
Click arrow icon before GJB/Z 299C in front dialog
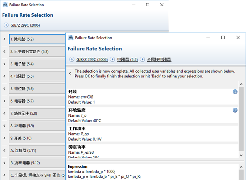click(72, 59)
